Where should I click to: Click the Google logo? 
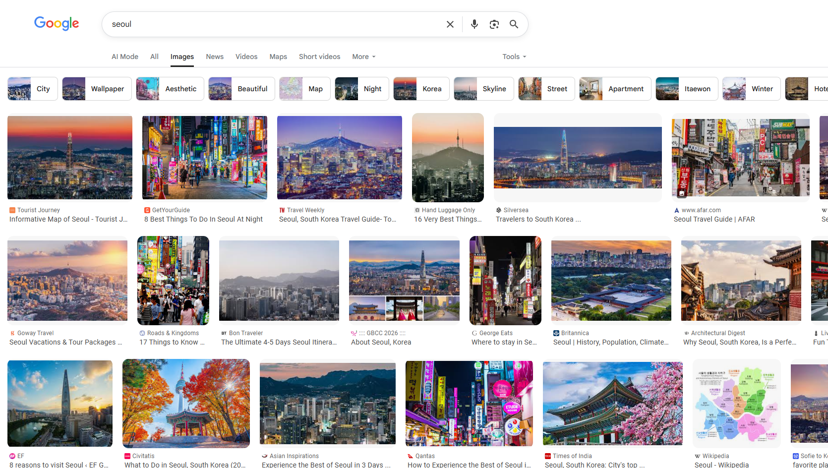[x=57, y=23]
